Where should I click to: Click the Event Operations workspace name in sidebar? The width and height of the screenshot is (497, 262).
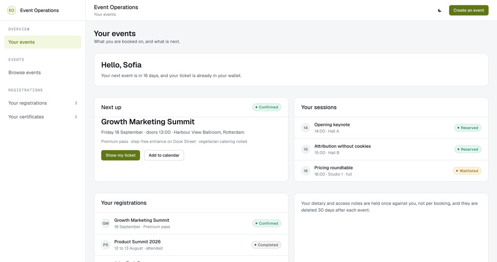tap(39, 11)
